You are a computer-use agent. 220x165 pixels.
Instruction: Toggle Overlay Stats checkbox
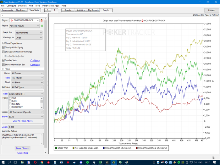tap(3, 60)
